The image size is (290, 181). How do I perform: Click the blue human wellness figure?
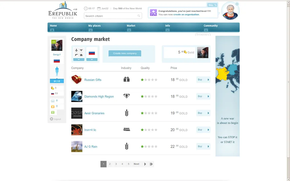pos(57,71)
